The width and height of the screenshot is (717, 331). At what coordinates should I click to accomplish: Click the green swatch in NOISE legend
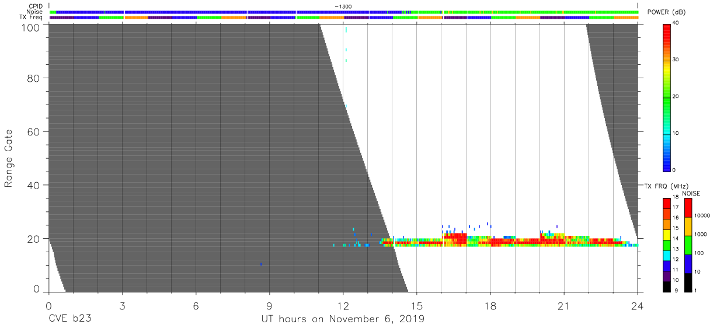coord(688,245)
